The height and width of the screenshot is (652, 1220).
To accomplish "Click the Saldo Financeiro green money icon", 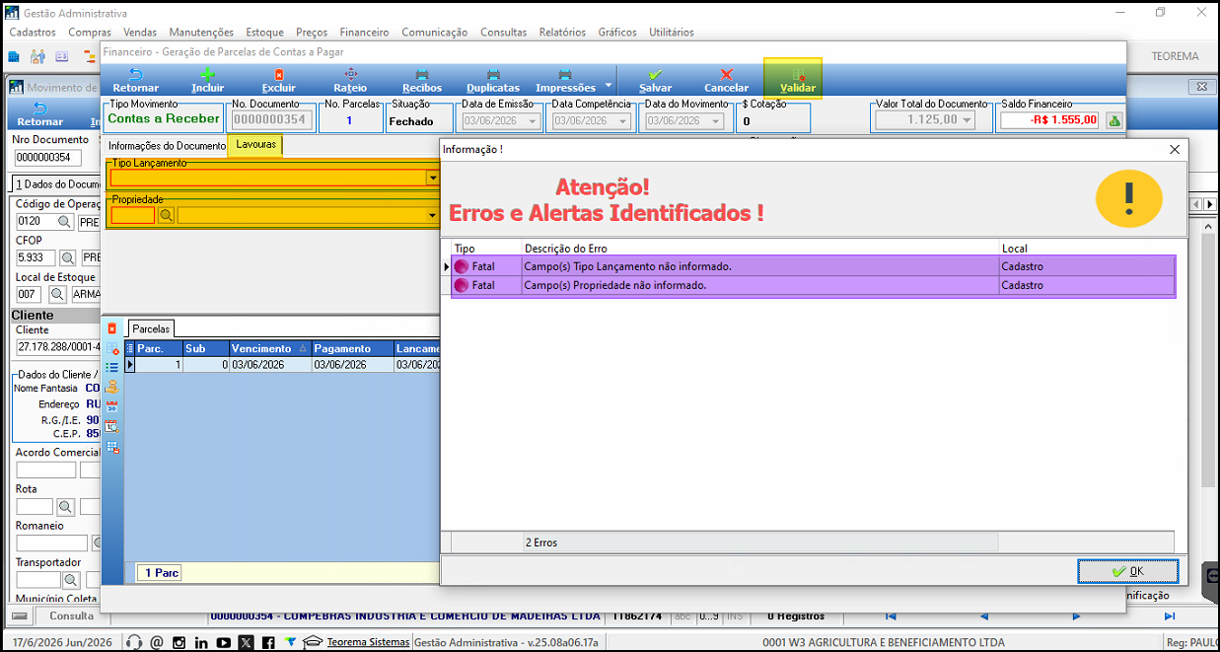I will (x=1114, y=120).
